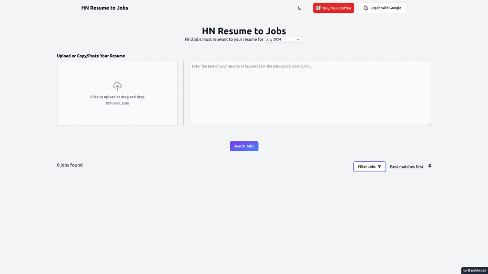Click Log in with Google
Viewport: 488px width, 274px height.
coord(383,8)
